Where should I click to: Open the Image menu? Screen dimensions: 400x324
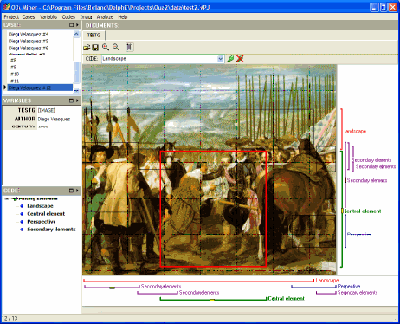click(x=86, y=17)
